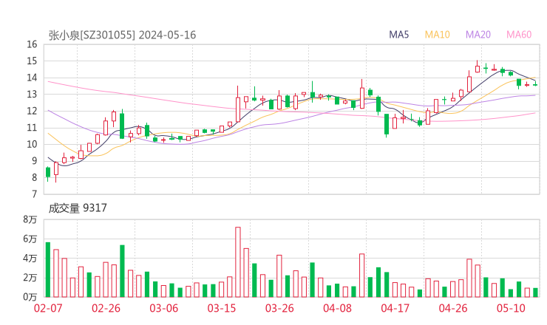Click the first green volume bar at 02-07
Screen dimensions: 547x325
(x=48, y=270)
